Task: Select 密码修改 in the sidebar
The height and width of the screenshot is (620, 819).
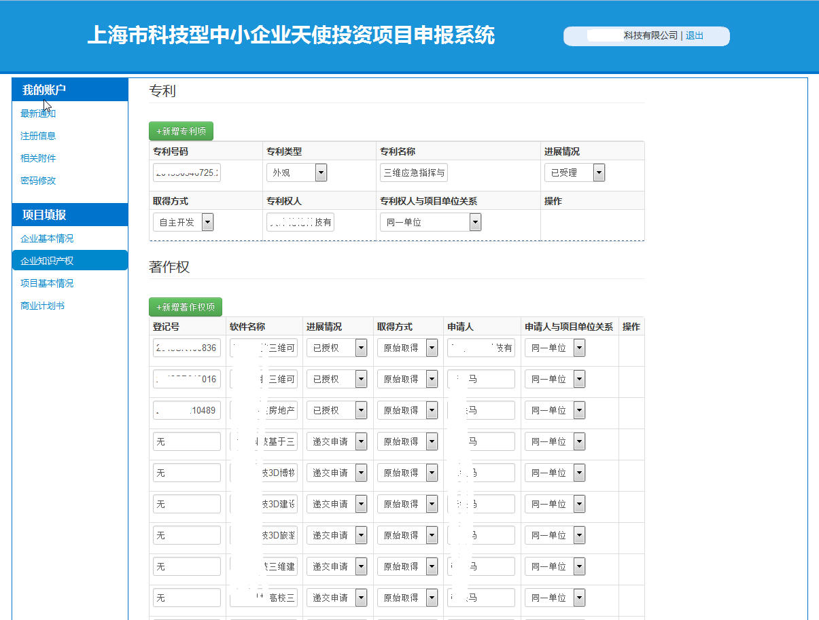Action: tap(38, 181)
